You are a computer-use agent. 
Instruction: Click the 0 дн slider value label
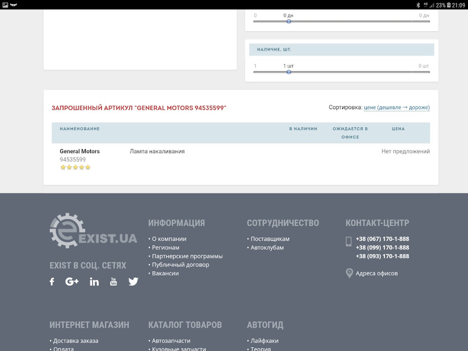pos(288,15)
